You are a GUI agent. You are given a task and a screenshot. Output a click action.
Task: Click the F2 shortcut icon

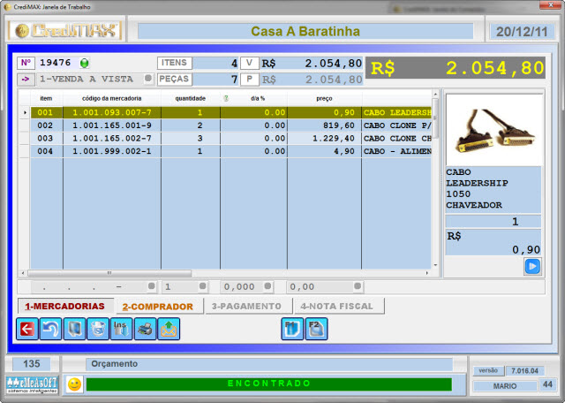point(316,329)
